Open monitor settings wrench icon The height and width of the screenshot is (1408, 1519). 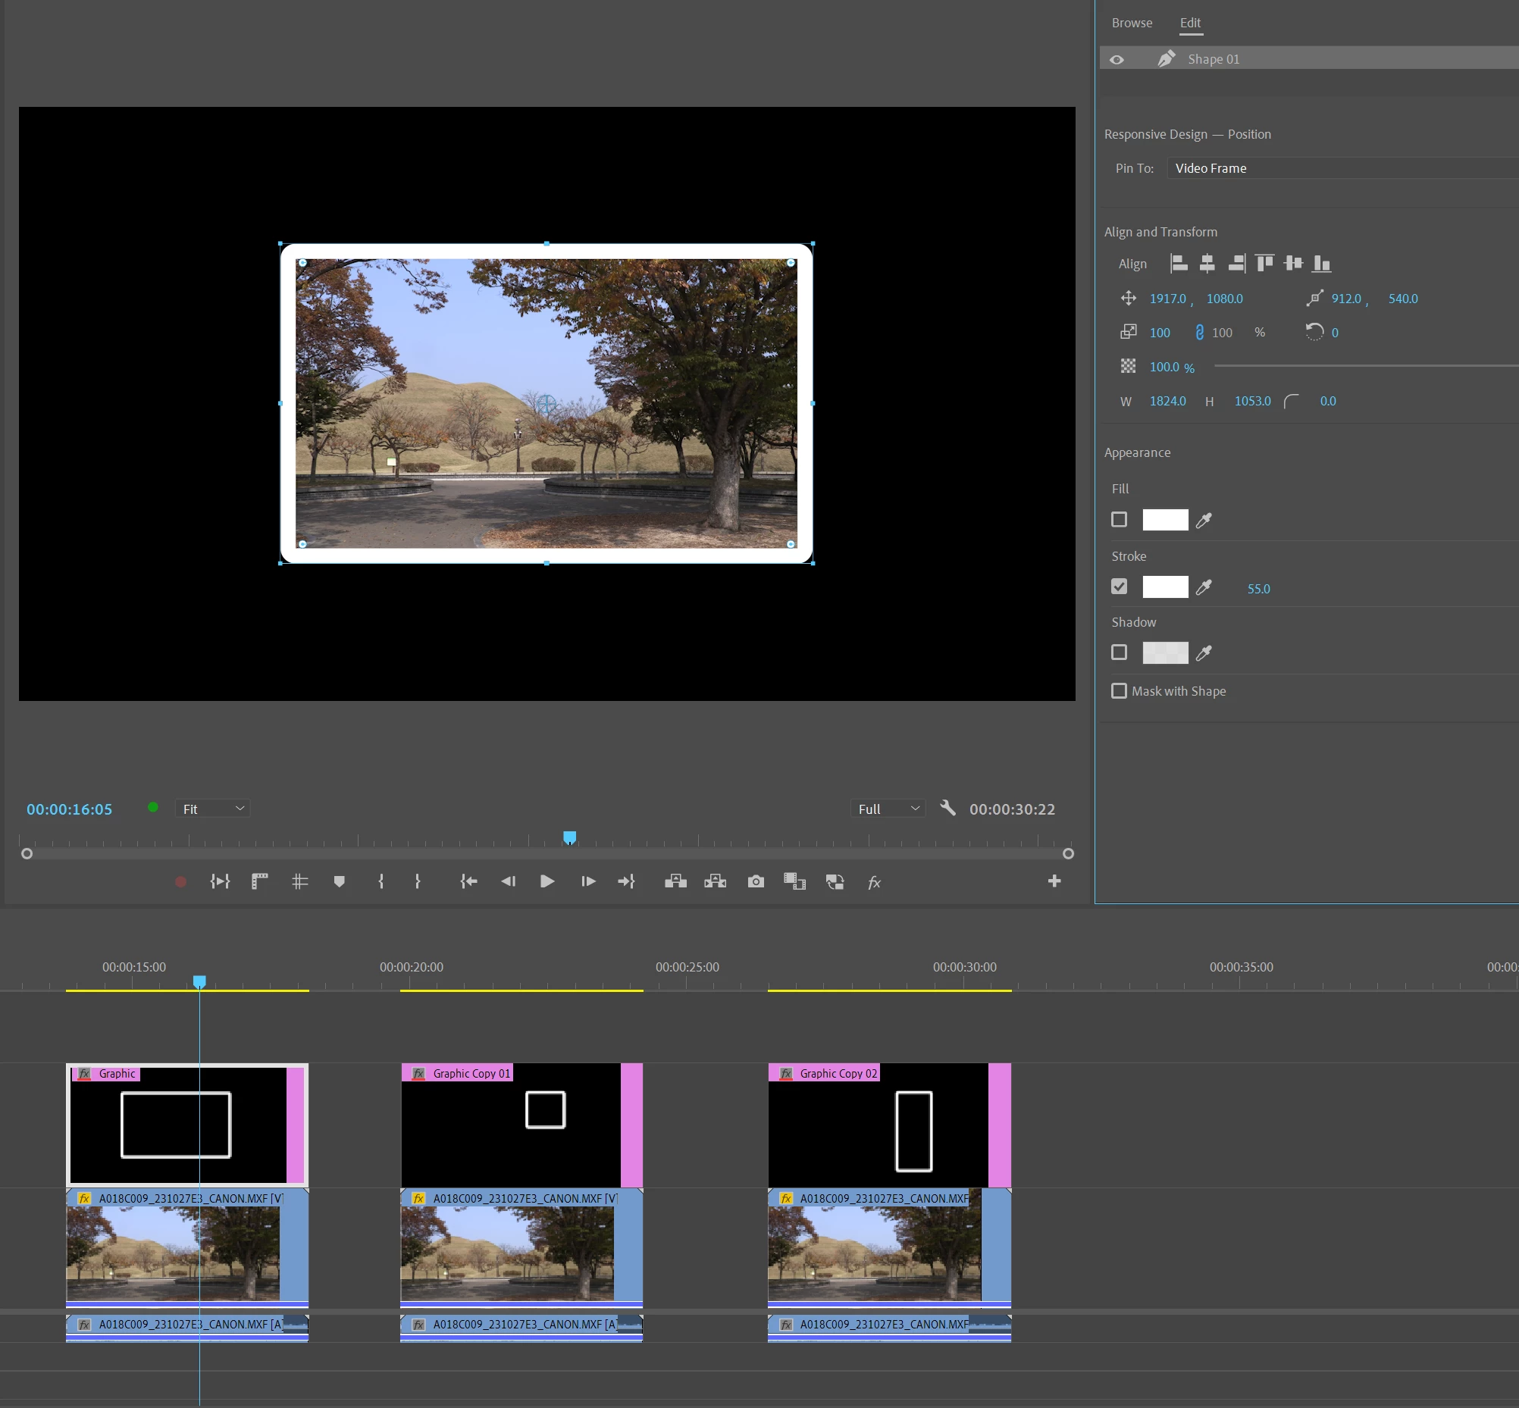point(947,808)
